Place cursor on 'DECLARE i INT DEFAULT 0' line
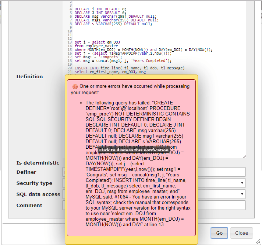The image size is (262, 245). pos(100,9)
